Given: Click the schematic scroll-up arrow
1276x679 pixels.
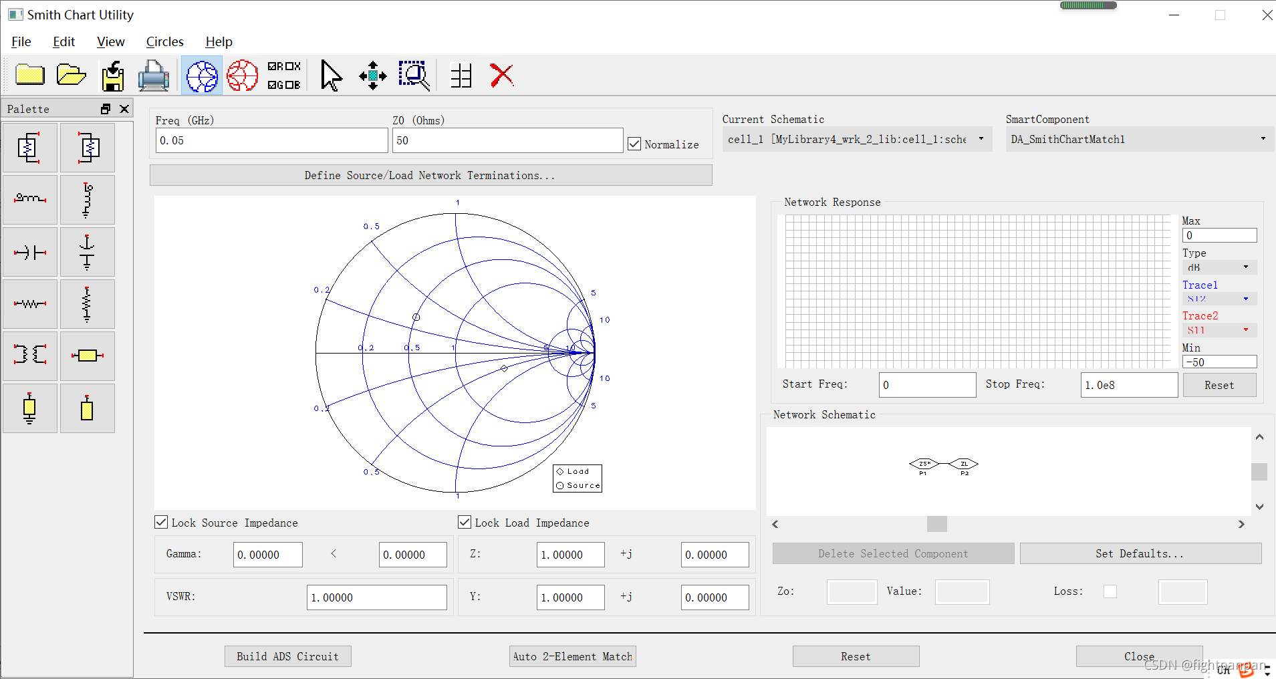Looking at the screenshot, I should (x=1259, y=437).
